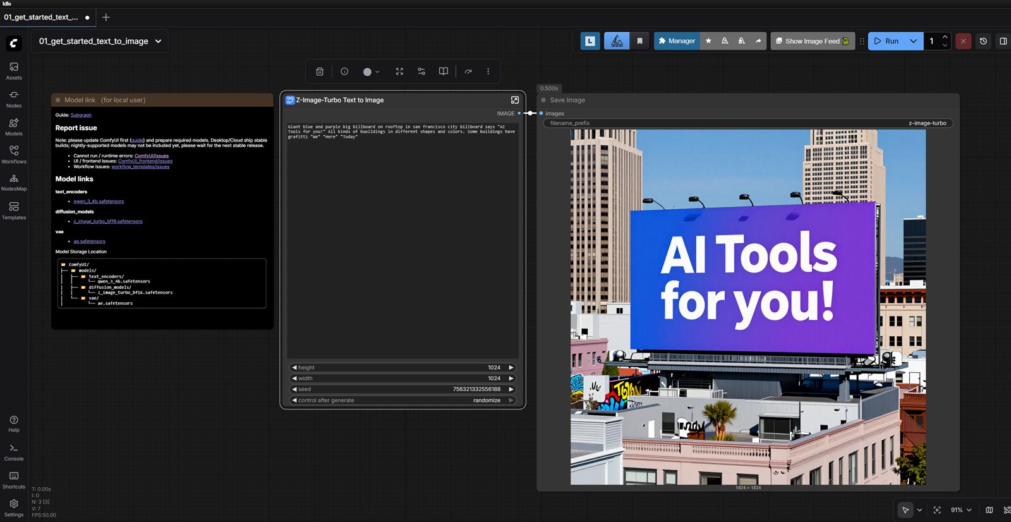Viewport: 1011px width, 522px height.
Task: Open cursor mode dropdown chevron
Action: [919, 510]
